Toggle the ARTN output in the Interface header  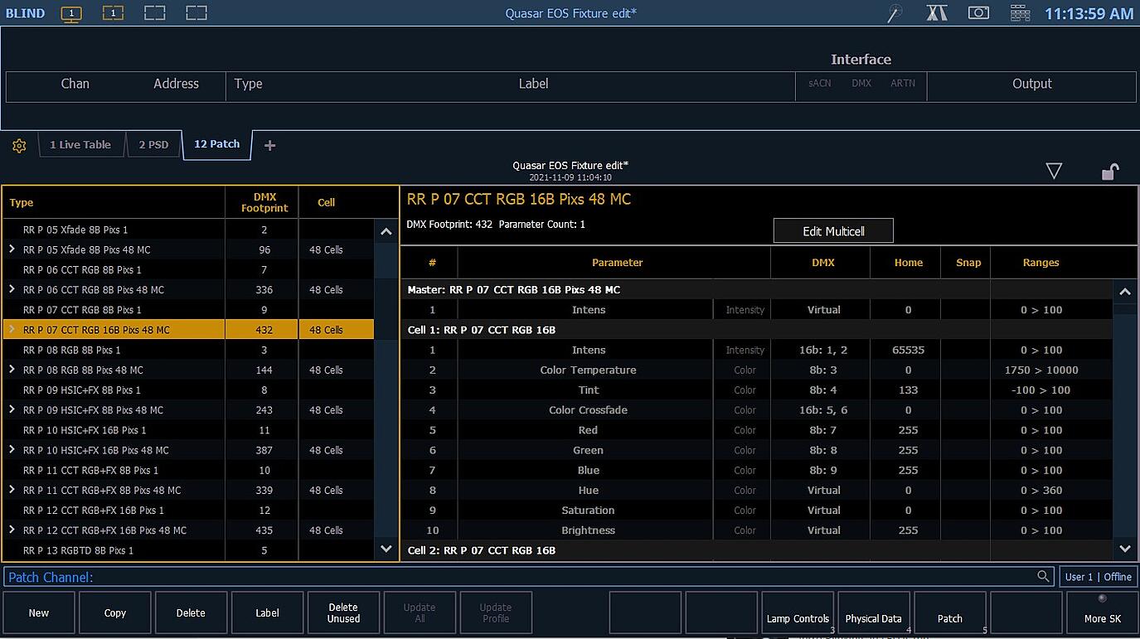tap(903, 83)
